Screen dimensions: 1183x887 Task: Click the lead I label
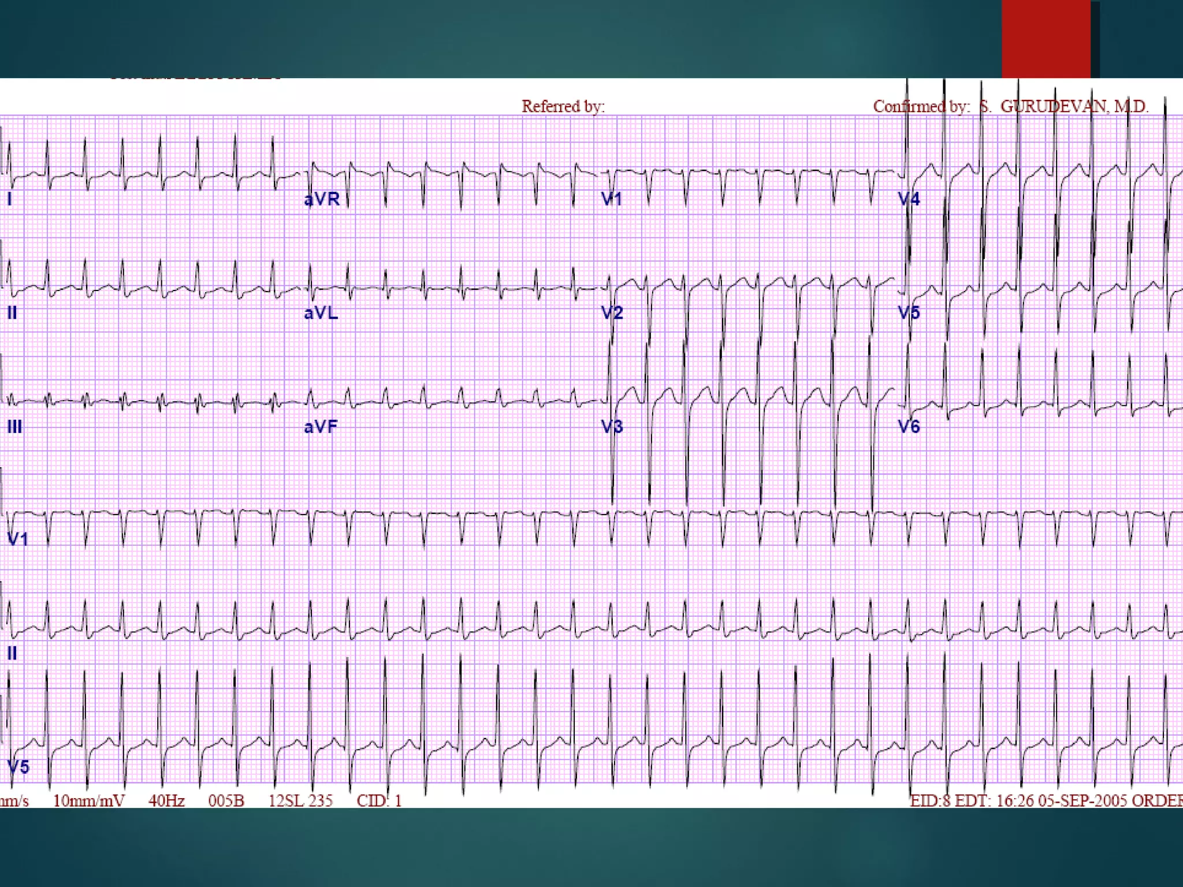pos(9,200)
